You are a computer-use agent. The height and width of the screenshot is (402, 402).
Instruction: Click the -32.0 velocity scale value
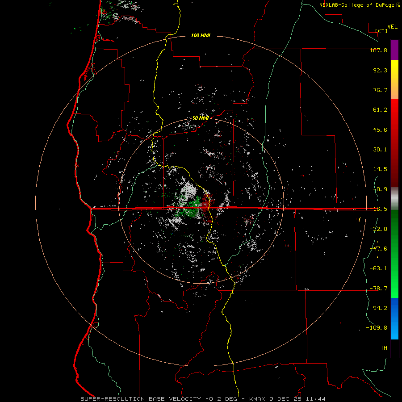pyautogui.click(x=378, y=229)
